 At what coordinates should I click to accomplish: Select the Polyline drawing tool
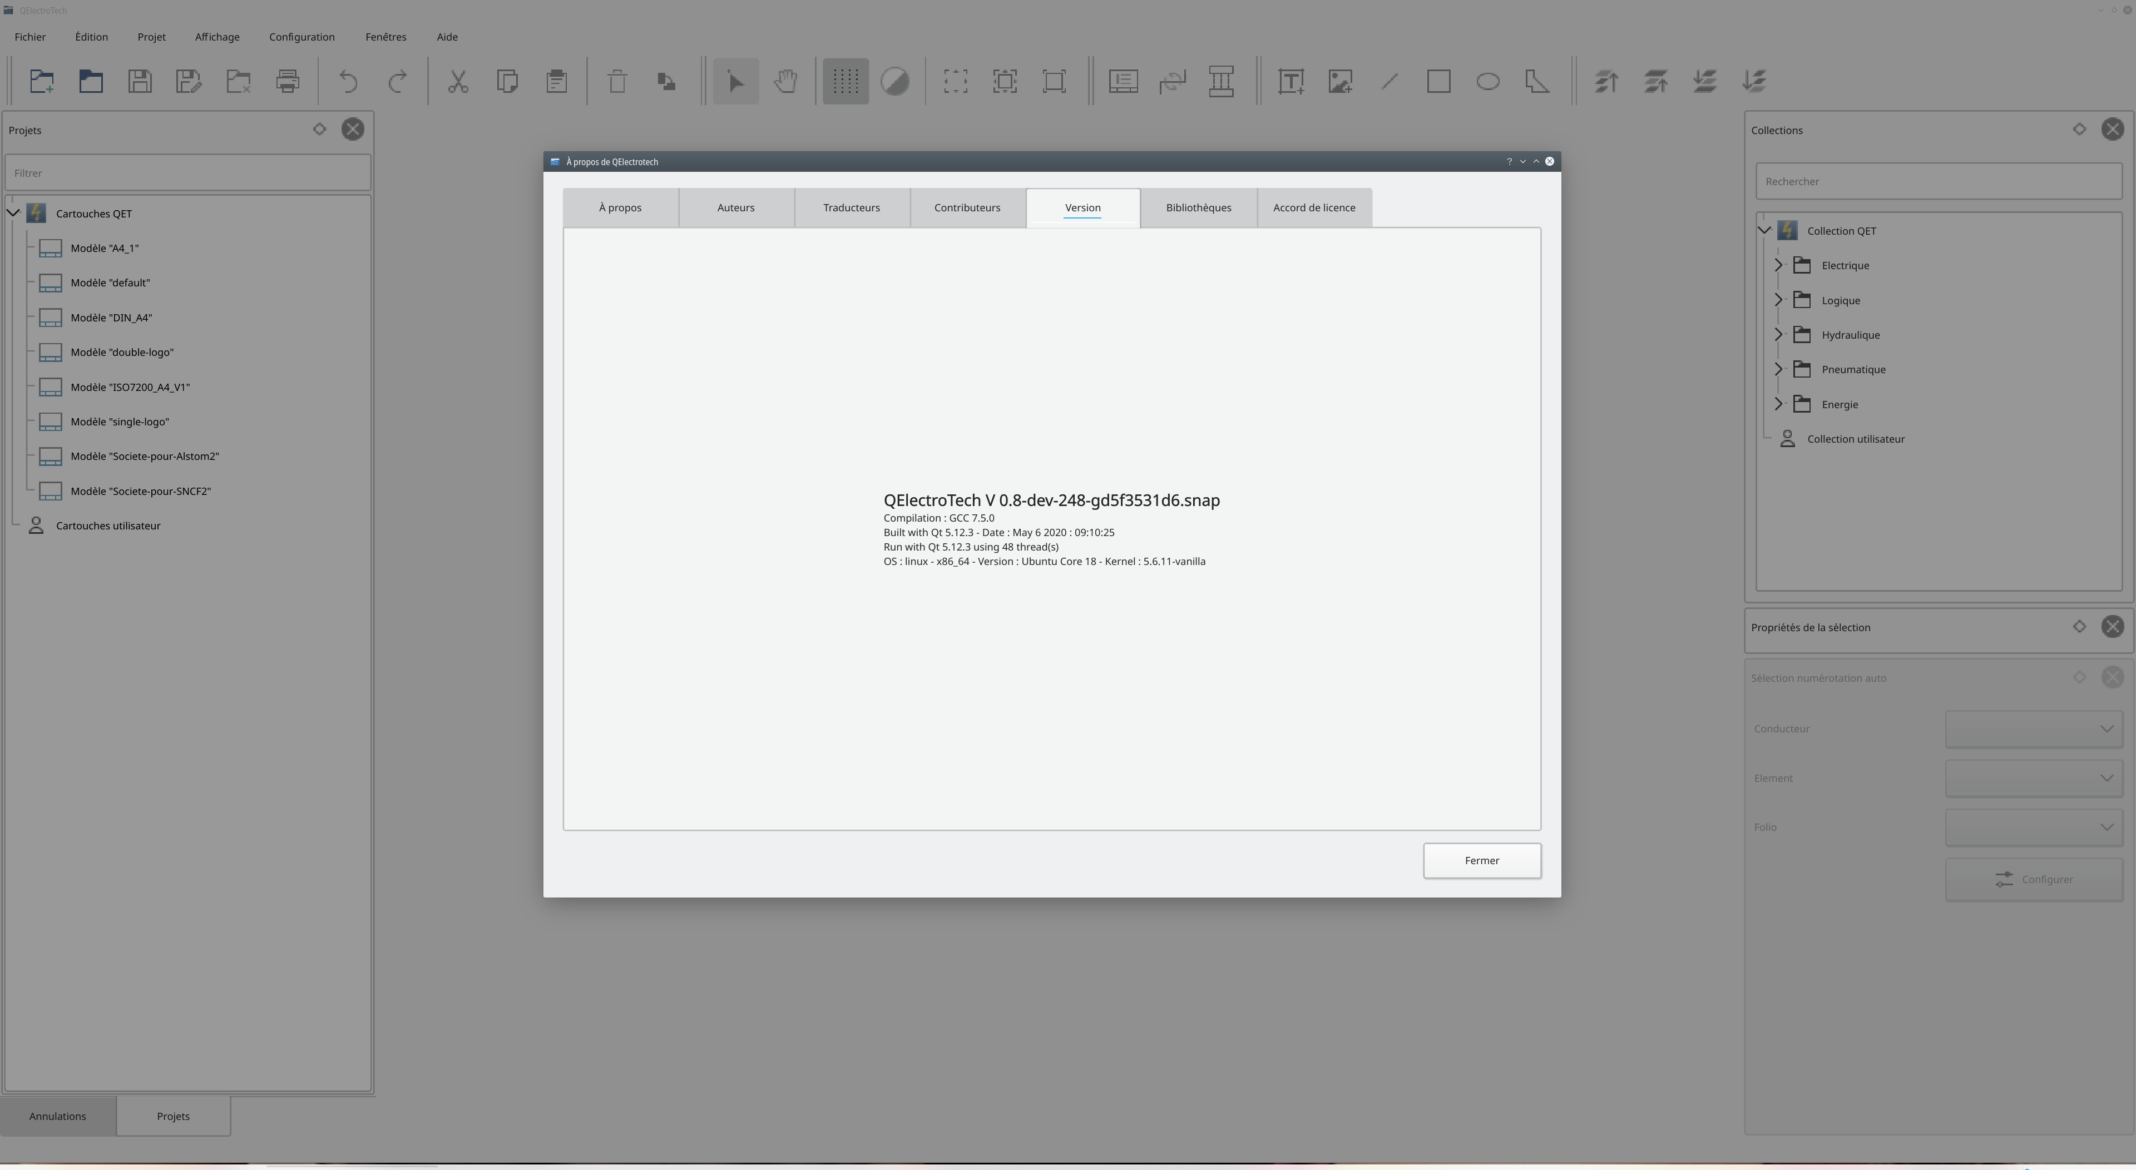1537,81
